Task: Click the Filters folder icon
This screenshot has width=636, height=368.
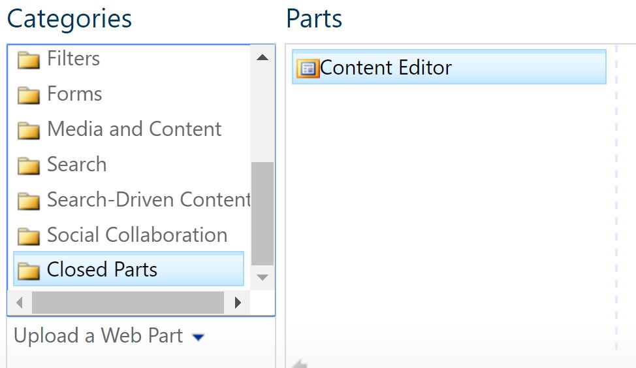Action: pos(28,60)
